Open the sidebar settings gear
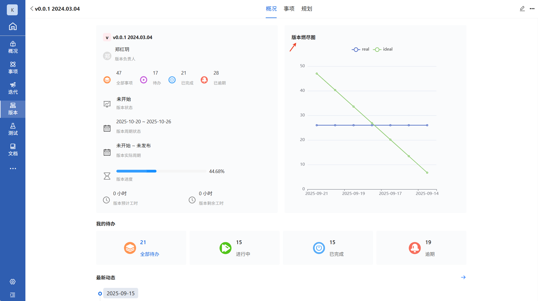Screen dimensions: 538x301 [x=13, y=282]
